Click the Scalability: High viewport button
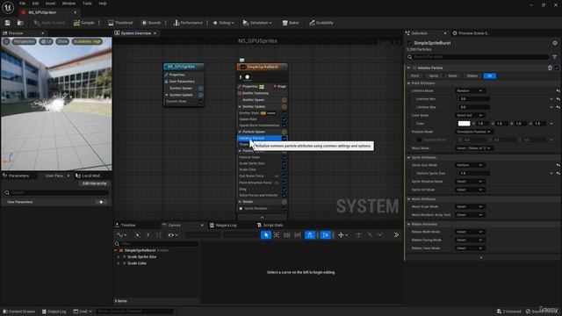Viewport: 562px width, 316px height. tap(87, 41)
